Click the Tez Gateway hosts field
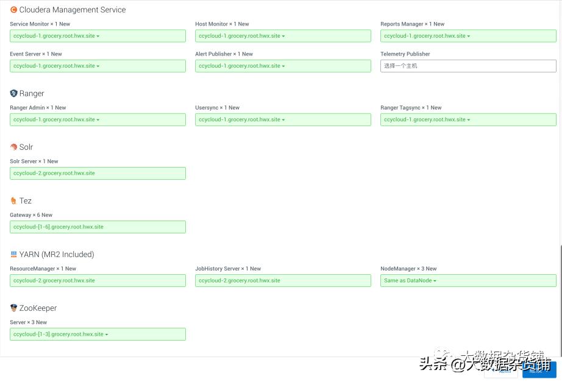 click(x=98, y=227)
